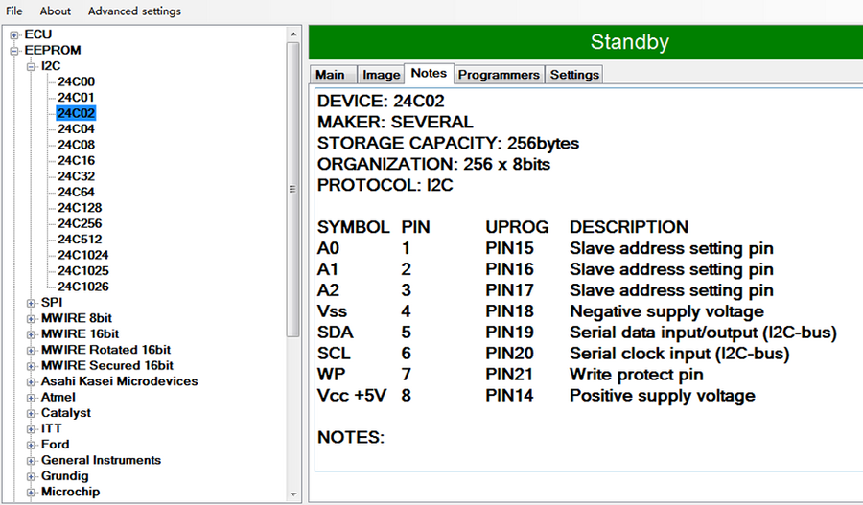Expand the Microchip manufacturer node
Viewport: 863px width, 505px height.
pyautogui.click(x=31, y=493)
